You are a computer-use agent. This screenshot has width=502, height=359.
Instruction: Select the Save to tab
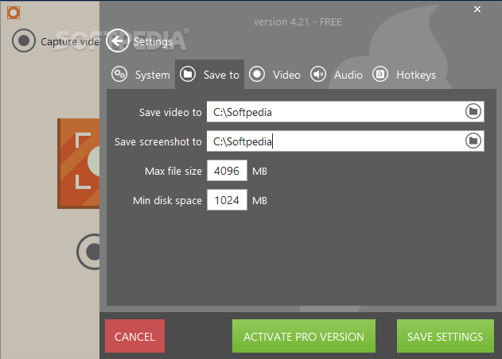(210, 75)
